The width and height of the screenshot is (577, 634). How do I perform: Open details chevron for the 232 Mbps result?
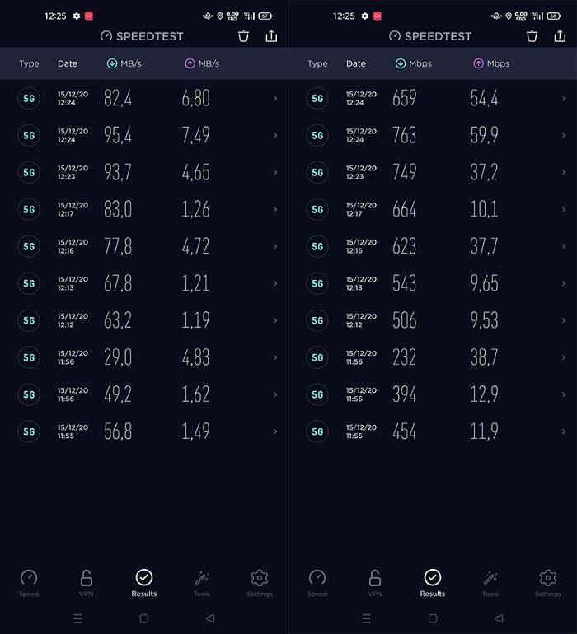pyautogui.click(x=564, y=357)
